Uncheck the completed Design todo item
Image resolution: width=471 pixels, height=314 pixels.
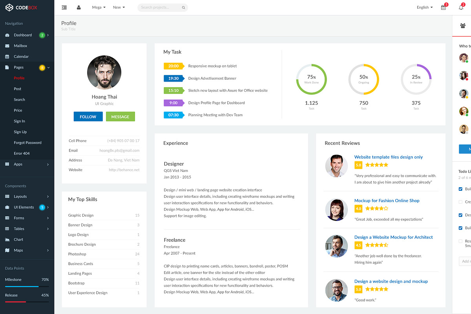(460, 215)
